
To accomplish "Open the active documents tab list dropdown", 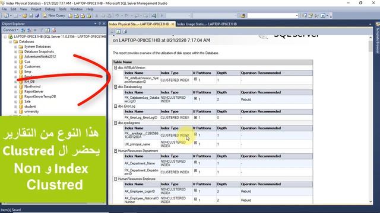I will (370, 24).
